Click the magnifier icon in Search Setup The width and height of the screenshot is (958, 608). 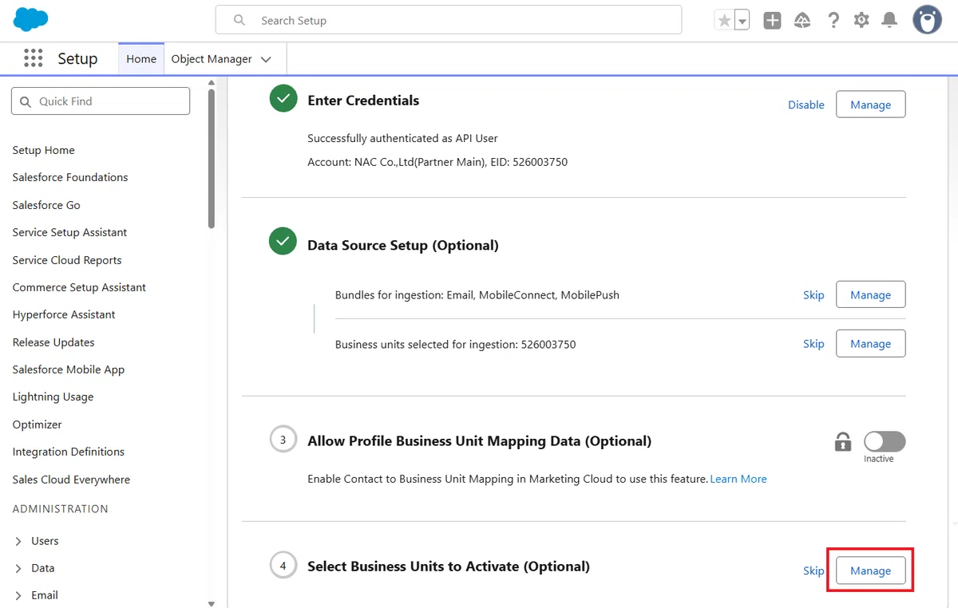point(239,20)
